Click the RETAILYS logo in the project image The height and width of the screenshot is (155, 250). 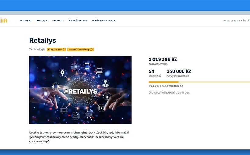tap(80, 92)
